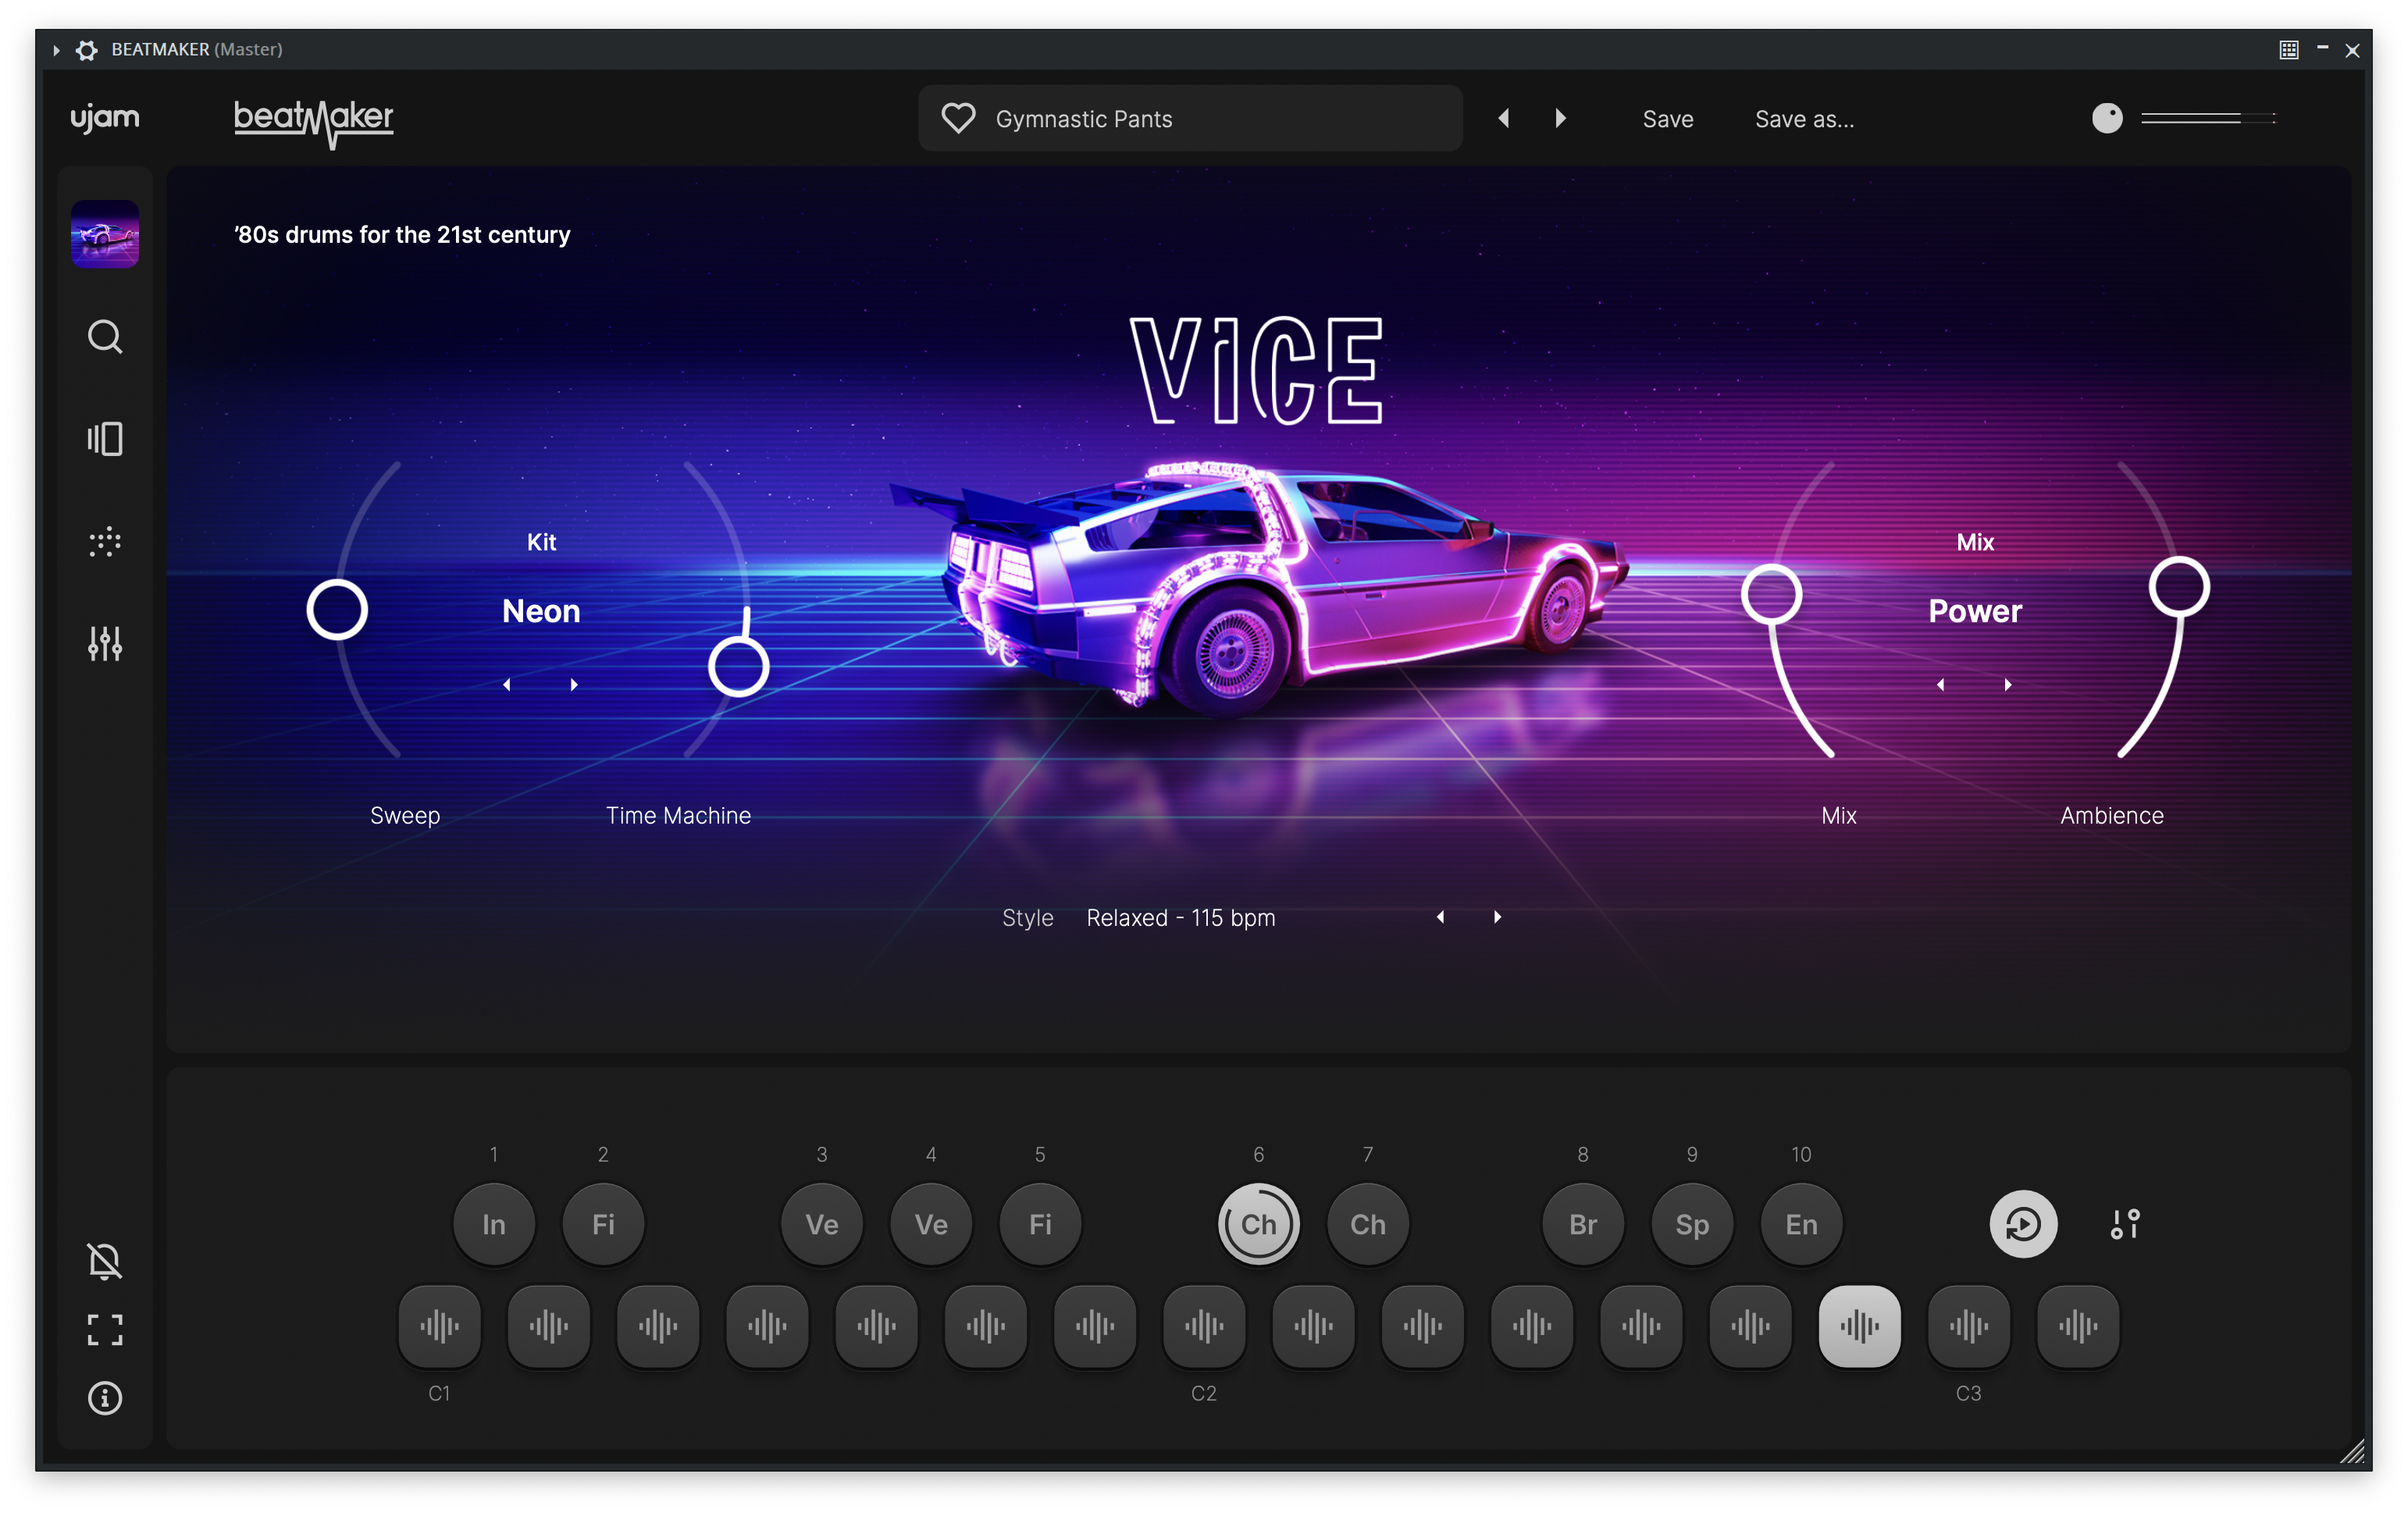Open the pad settings icon beside latch
The width and height of the screenshot is (2408, 1513).
pos(2126,1224)
